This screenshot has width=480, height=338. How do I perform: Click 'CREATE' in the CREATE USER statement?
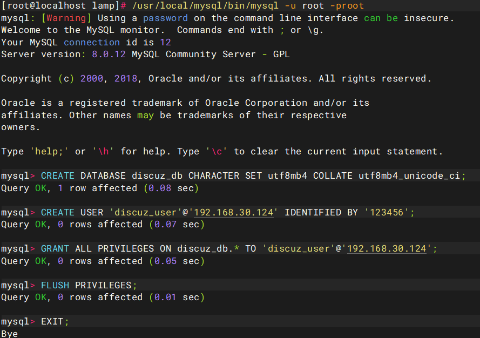pyautogui.click(x=58, y=212)
